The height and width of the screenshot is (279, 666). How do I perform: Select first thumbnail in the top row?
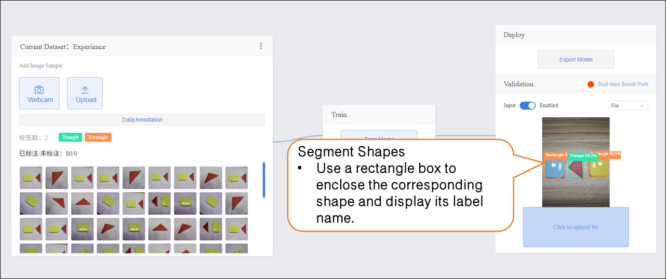pos(31,177)
